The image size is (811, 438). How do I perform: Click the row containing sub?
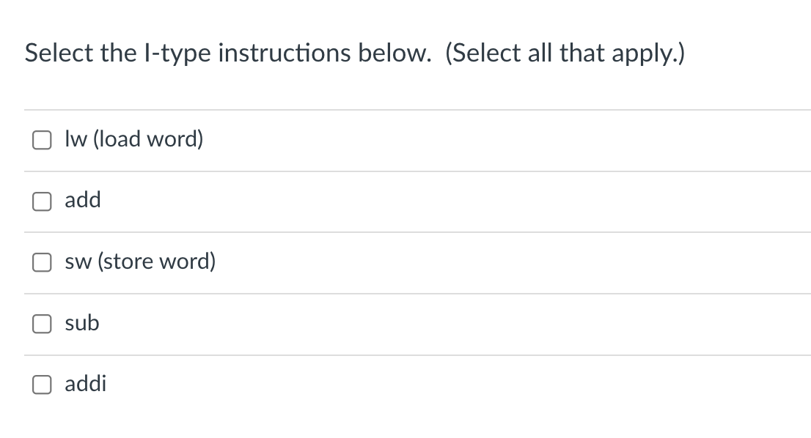293,324
